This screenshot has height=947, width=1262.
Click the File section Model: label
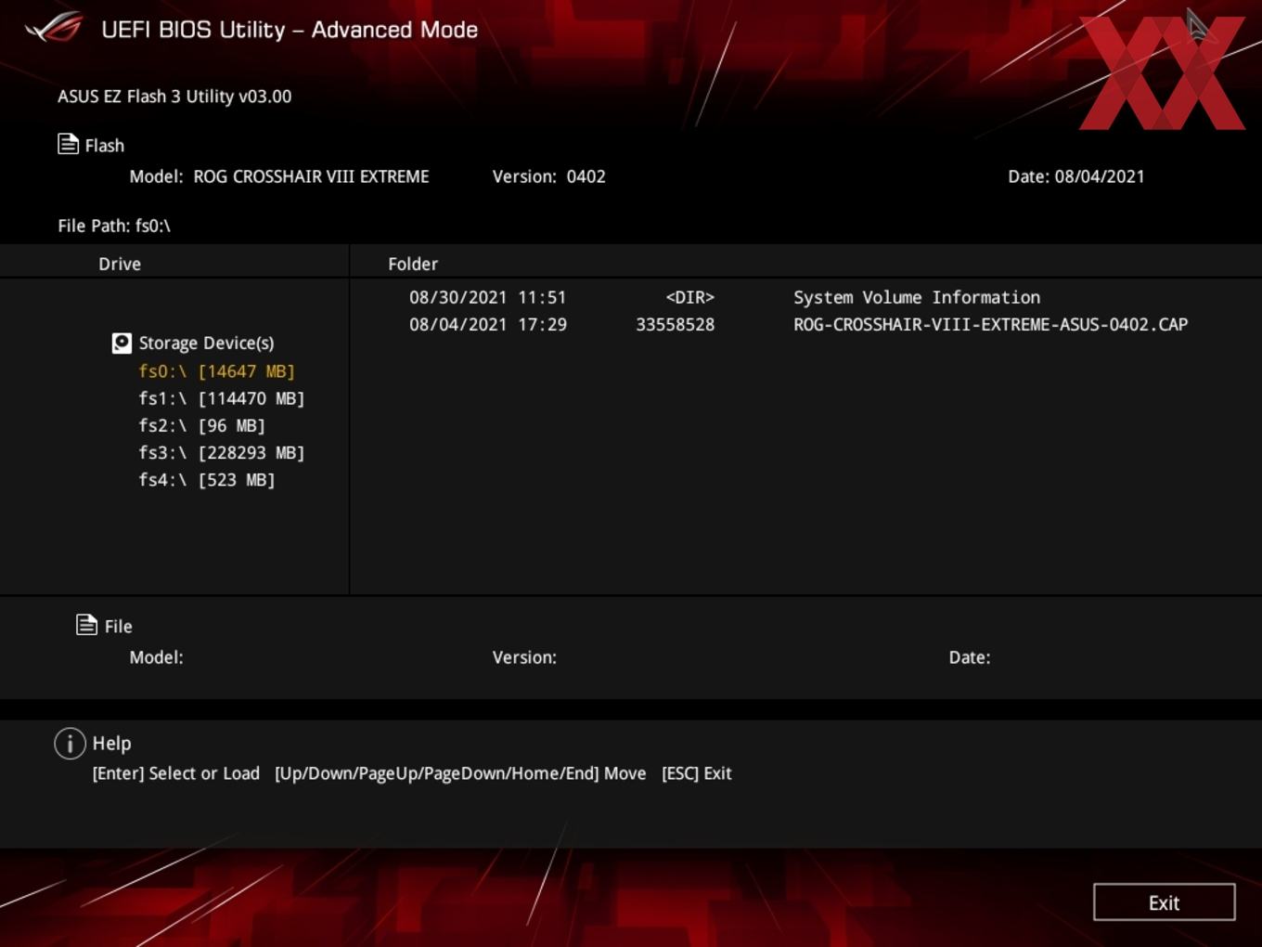pos(156,657)
